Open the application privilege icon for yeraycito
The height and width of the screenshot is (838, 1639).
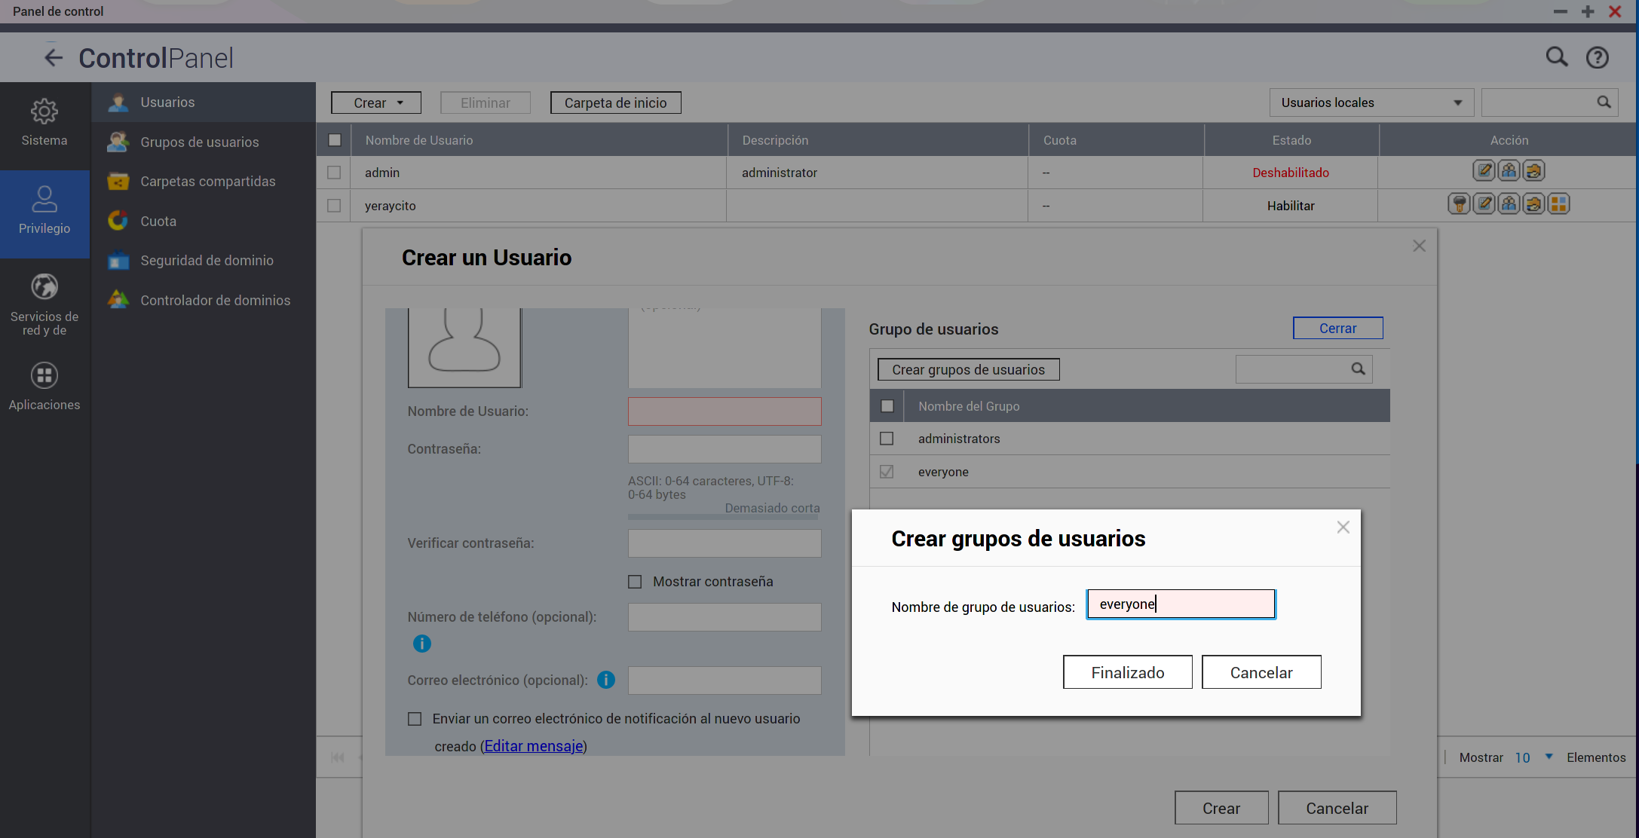tap(1558, 204)
